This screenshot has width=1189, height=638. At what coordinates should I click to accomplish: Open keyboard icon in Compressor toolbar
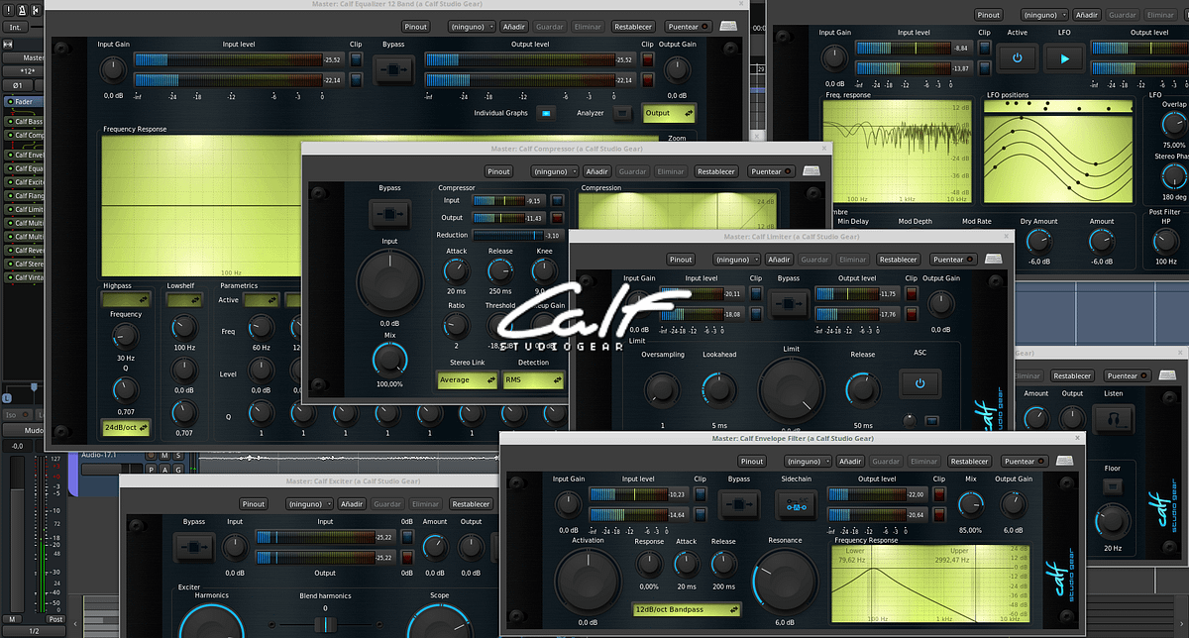[x=811, y=171]
